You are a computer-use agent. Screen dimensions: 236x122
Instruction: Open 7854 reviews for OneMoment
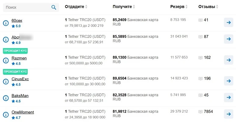208,112
